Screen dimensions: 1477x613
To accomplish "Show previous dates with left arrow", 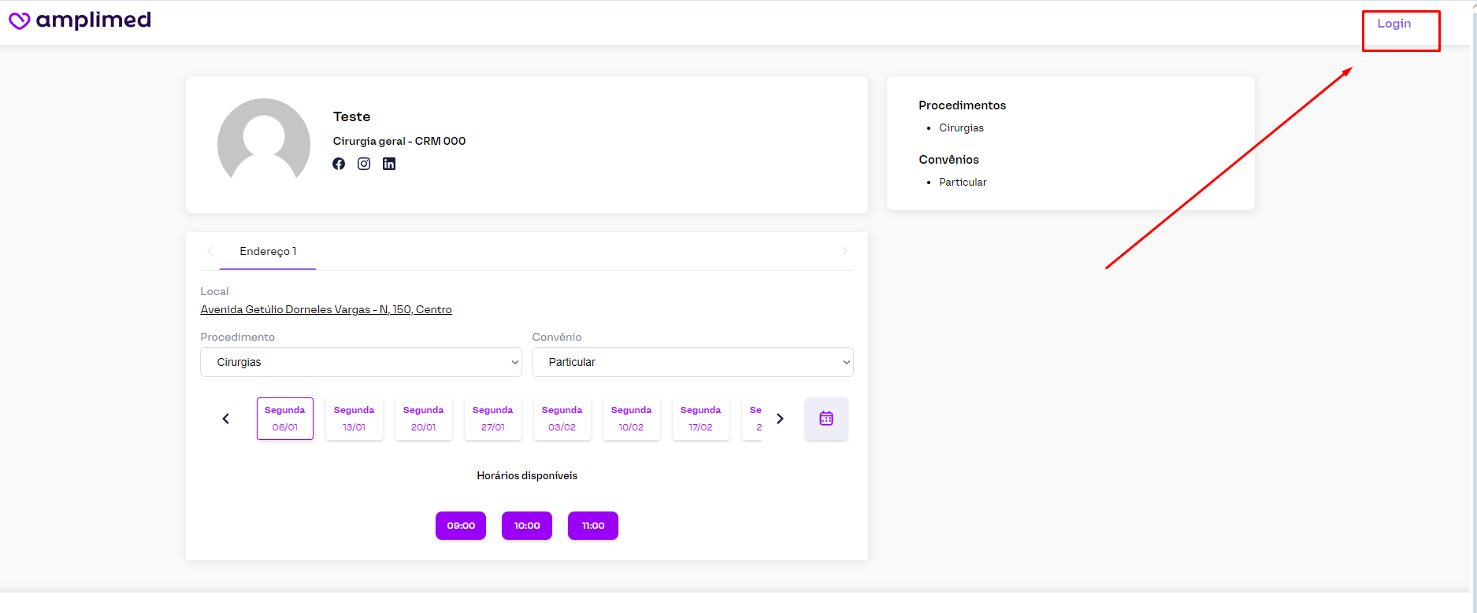I will [x=226, y=419].
